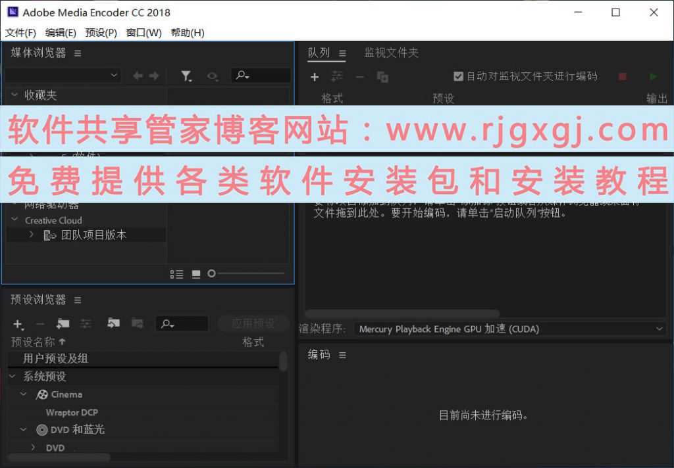Click the Cinema film reel icon
The width and height of the screenshot is (674, 468).
coord(41,394)
